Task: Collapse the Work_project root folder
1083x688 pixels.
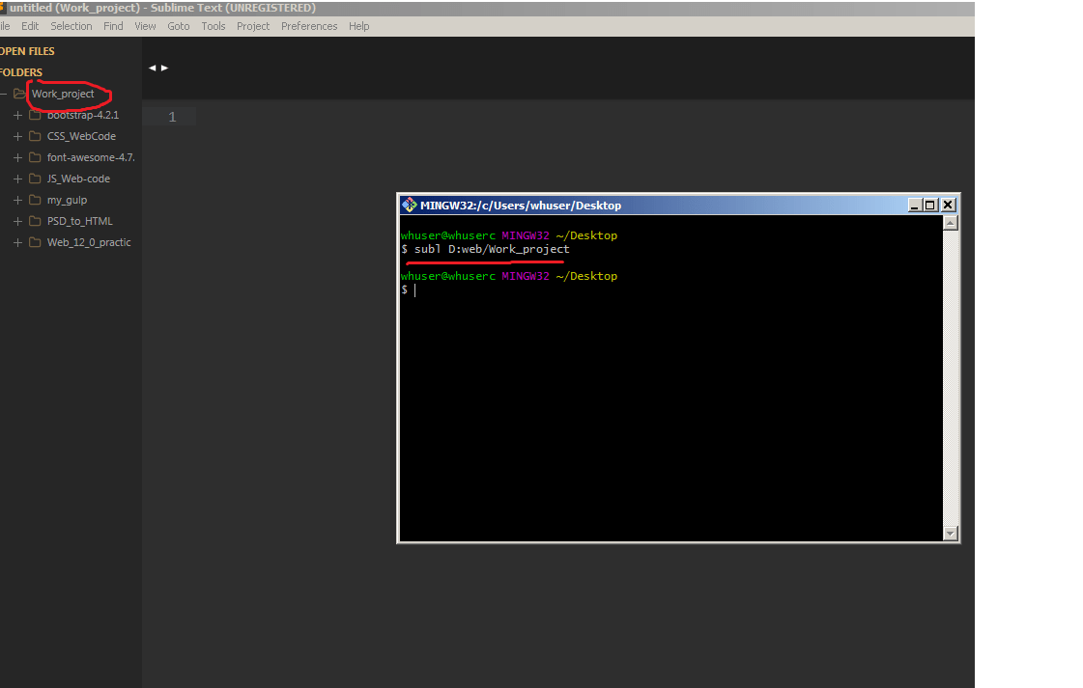Action: (4, 94)
